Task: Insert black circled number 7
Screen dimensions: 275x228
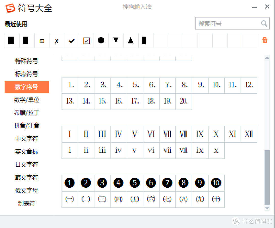Action: [167, 183]
